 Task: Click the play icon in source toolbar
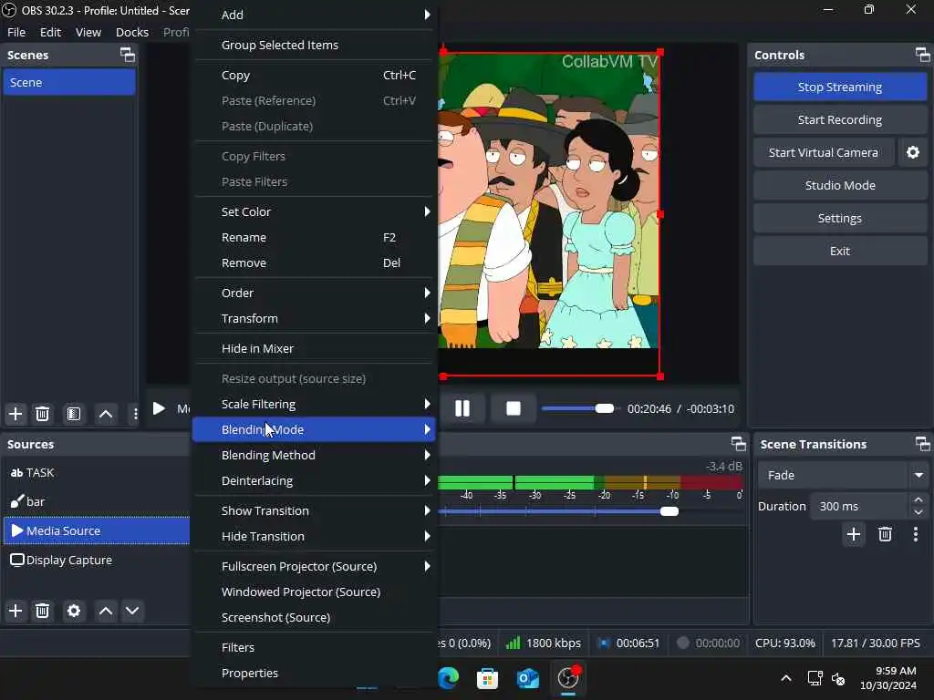tap(159, 408)
